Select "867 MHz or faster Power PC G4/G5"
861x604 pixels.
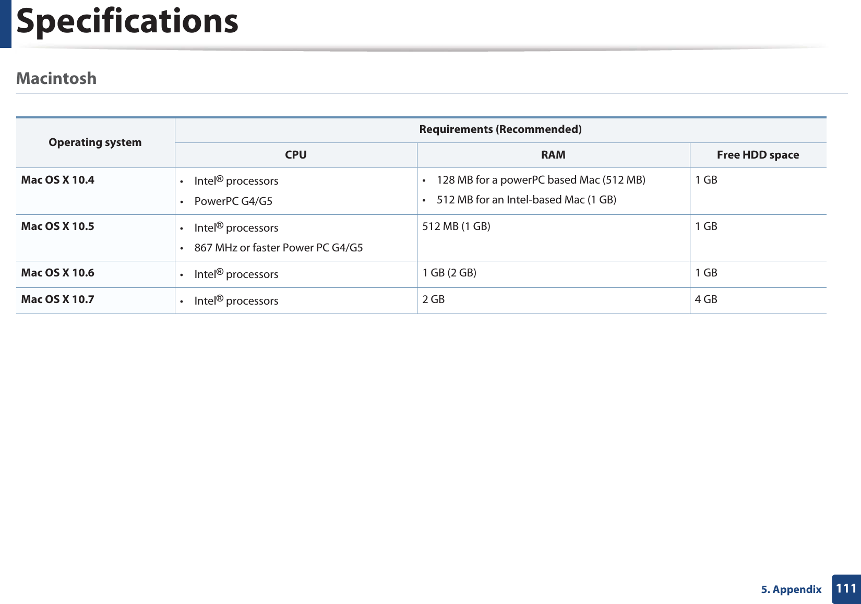[279, 248]
